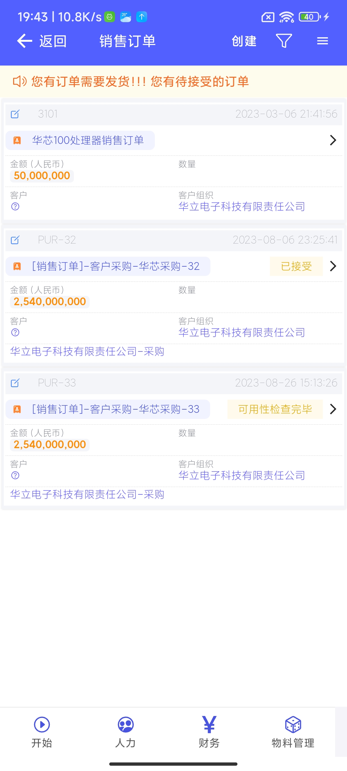Tap customer help icon in order 3101
The height and width of the screenshot is (771, 347).
(15, 207)
